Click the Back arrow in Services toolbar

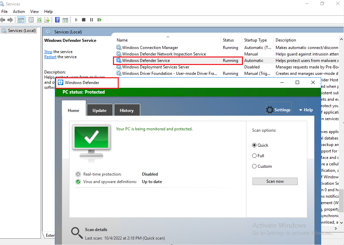[x=3, y=20]
